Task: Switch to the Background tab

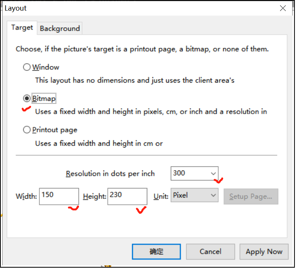Action: coord(60,28)
